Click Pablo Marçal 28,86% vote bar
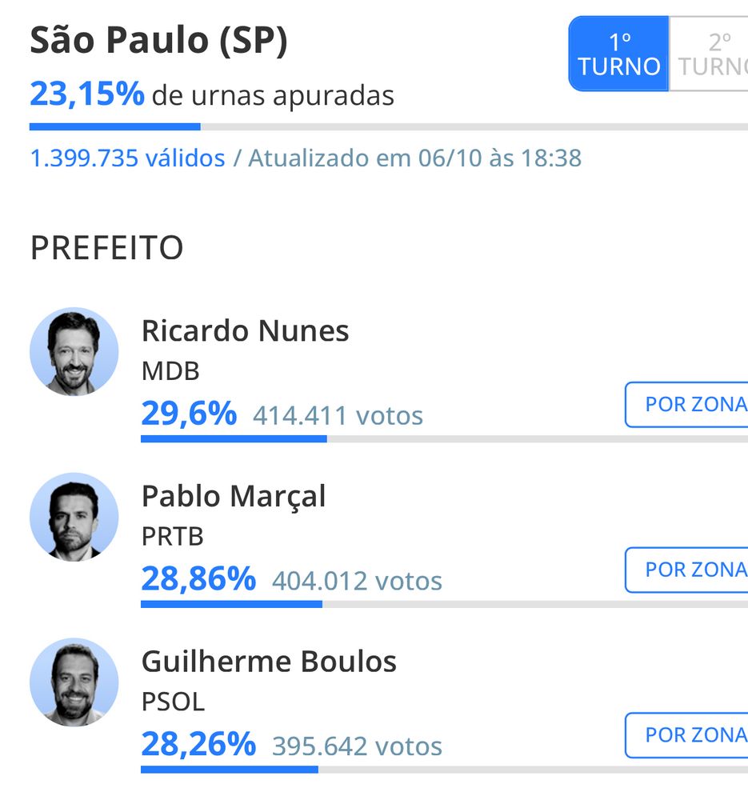Viewport: 748px width, 800px height. point(445,604)
